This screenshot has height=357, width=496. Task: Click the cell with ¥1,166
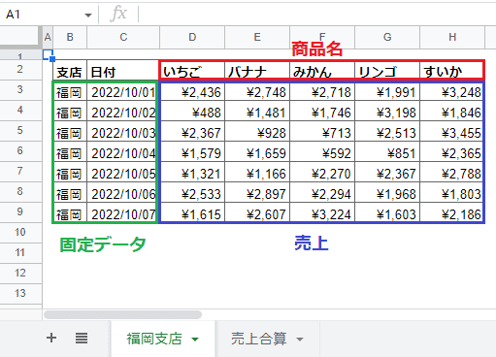(x=257, y=173)
